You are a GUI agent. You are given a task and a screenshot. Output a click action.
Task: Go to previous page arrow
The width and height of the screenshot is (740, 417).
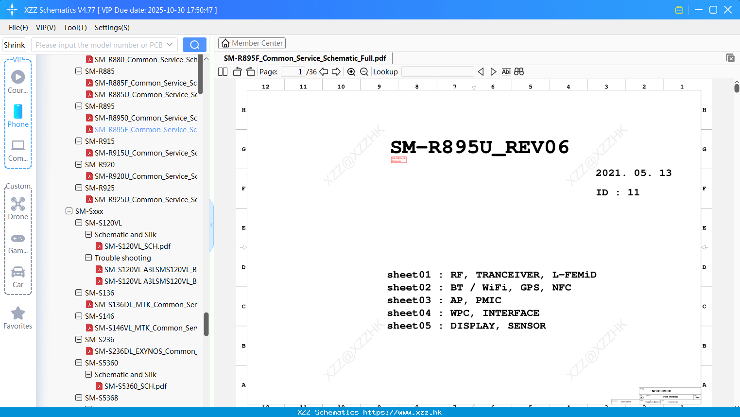click(x=324, y=71)
